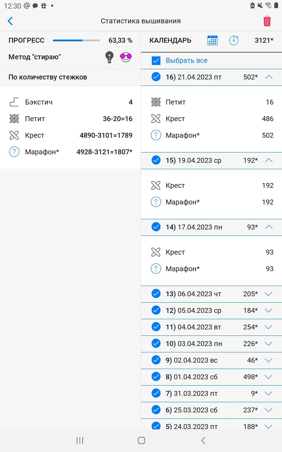Viewport: 282px width, 452px height.
Task: Tap the pink sunglasses smiley icon
Action: [x=126, y=57]
